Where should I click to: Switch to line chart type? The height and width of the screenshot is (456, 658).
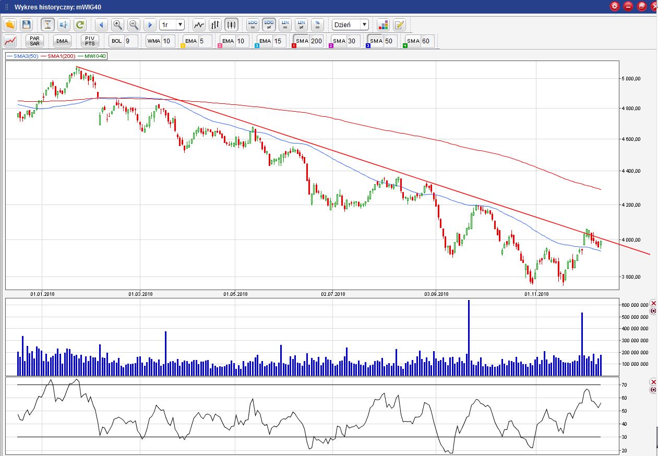199,25
